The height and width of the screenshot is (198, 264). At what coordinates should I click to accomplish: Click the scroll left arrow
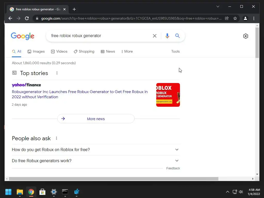click(7, 179)
